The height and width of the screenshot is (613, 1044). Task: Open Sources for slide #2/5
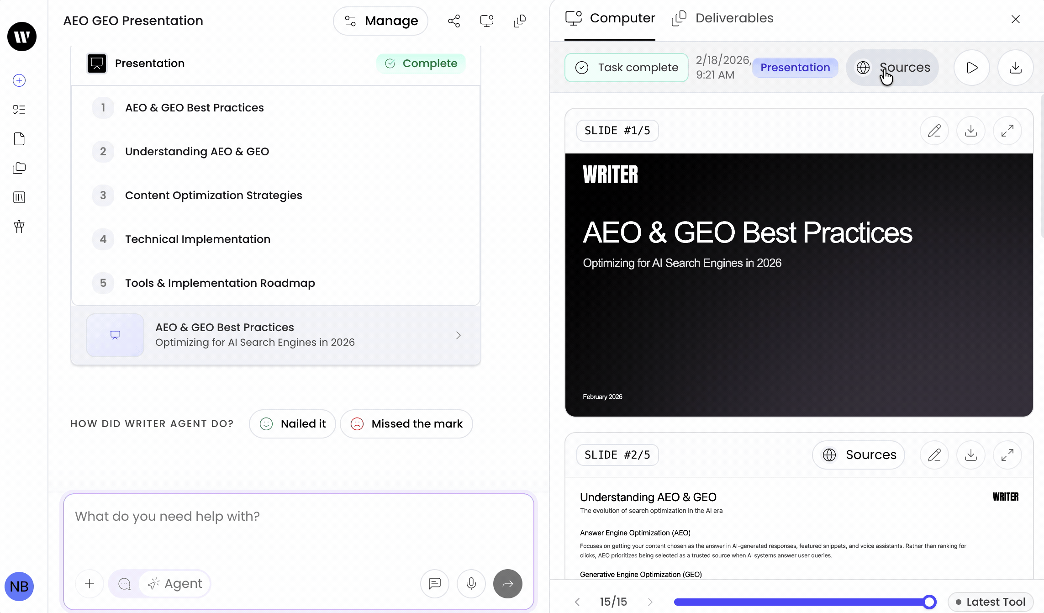[x=859, y=455]
